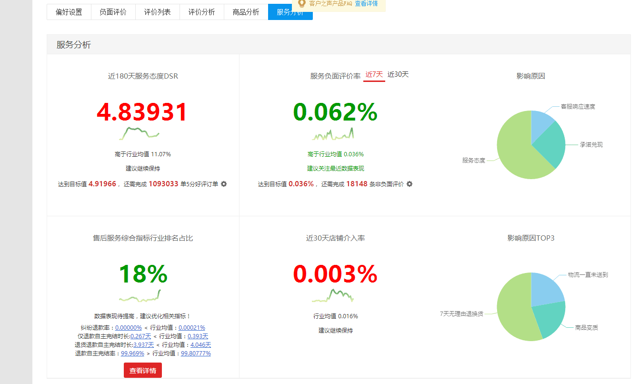The image size is (639, 384).
Task: Click 1093033 remaining orders number
Action: coord(163,183)
